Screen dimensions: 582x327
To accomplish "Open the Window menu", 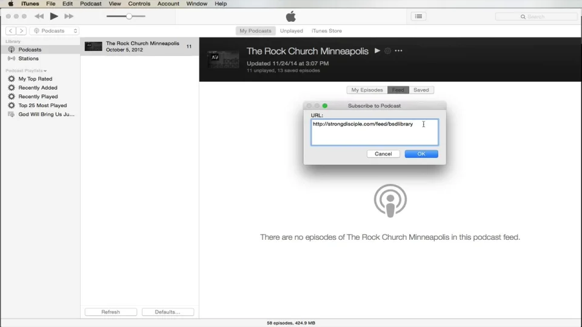I will click(196, 4).
